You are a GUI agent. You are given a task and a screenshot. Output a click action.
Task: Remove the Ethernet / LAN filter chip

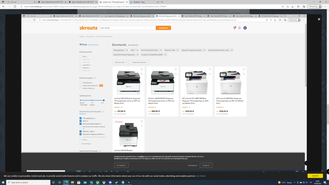click(x=178, y=50)
